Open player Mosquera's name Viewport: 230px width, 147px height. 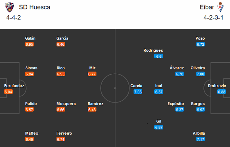66,104
